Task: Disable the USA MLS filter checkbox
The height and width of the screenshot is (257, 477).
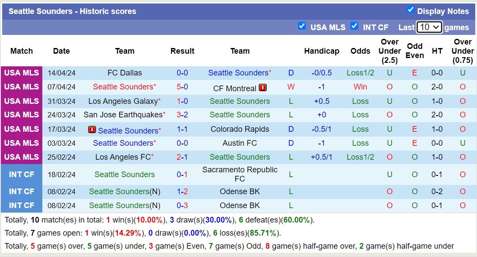Action: click(x=302, y=26)
